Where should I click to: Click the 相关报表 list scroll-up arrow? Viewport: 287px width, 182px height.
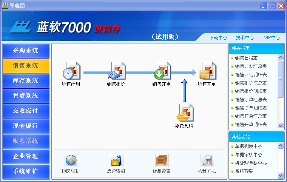coord(281,57)
